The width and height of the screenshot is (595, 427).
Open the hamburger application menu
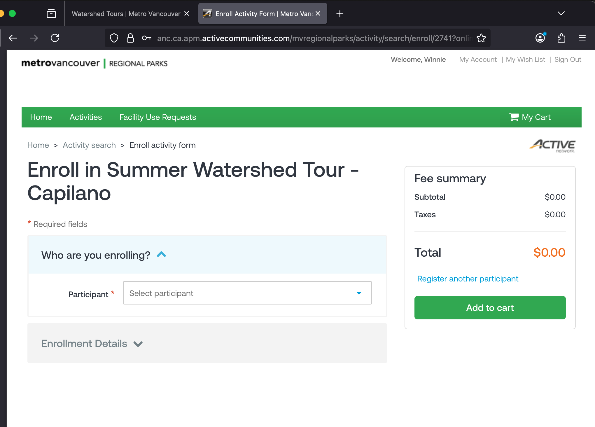[582, 38]
